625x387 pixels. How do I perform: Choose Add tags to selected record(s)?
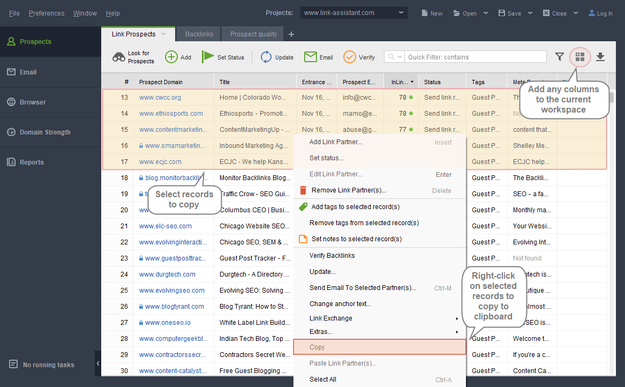click(x=380, y=207)
